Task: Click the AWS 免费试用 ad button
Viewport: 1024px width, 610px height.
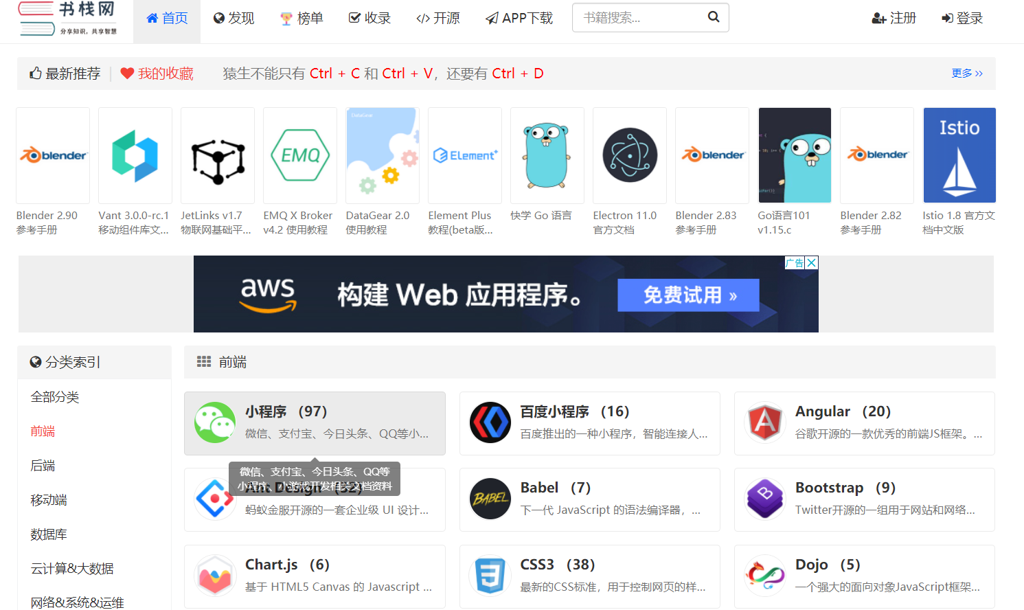Action: click(688, 295)
